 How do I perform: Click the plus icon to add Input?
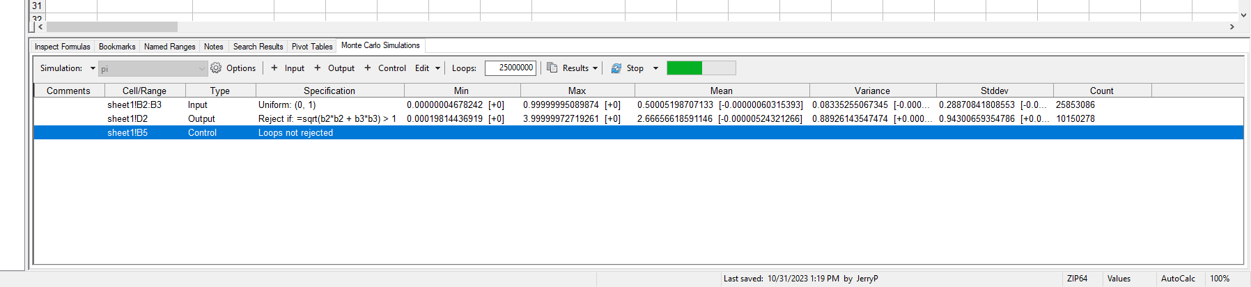(x=274, y=68)
